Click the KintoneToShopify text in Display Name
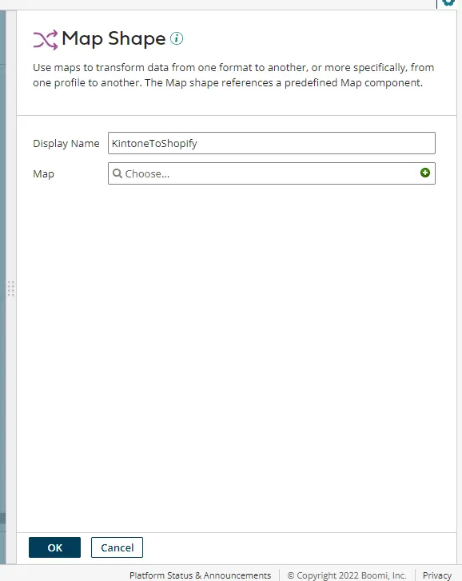Image resolution: width=462 pixels, height=581 pixels. tap(154, 143)
